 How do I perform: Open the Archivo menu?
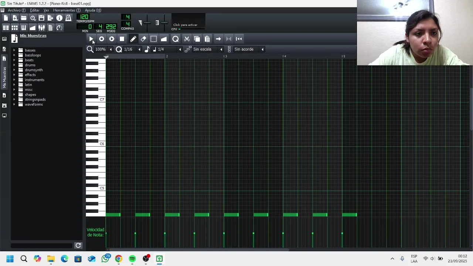point(17,10)
